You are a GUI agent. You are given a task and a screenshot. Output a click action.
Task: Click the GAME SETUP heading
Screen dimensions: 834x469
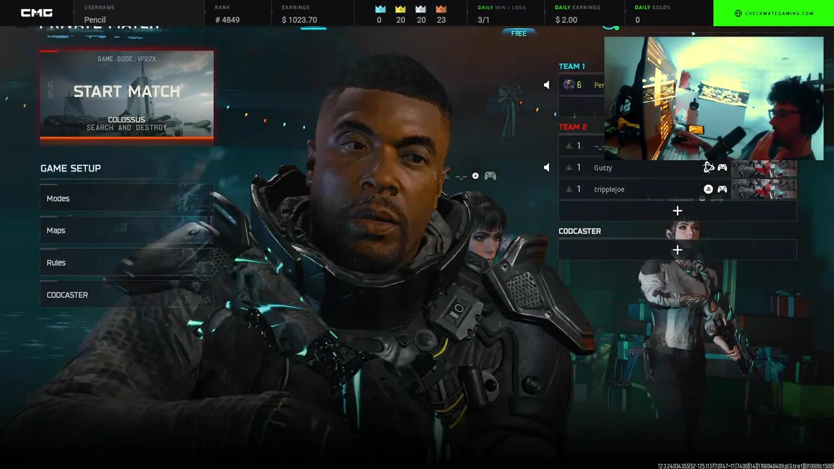pyautogui.click(x=70, y=168)
